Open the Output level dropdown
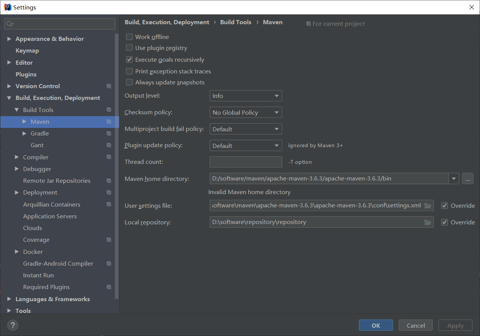480x336 pixels. pyautogui.click(x=245, y=96)
